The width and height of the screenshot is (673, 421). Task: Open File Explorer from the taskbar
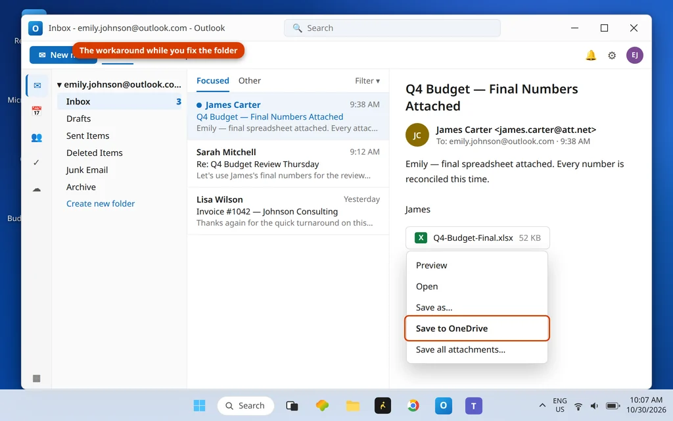click(x=352, y=405)
